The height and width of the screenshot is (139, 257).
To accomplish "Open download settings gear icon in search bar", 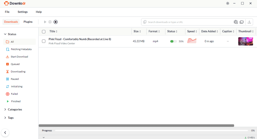I will pyautogui.click(x=236, y=22).
